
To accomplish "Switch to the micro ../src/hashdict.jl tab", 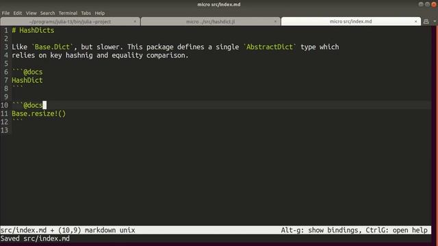I will (210, 21).
